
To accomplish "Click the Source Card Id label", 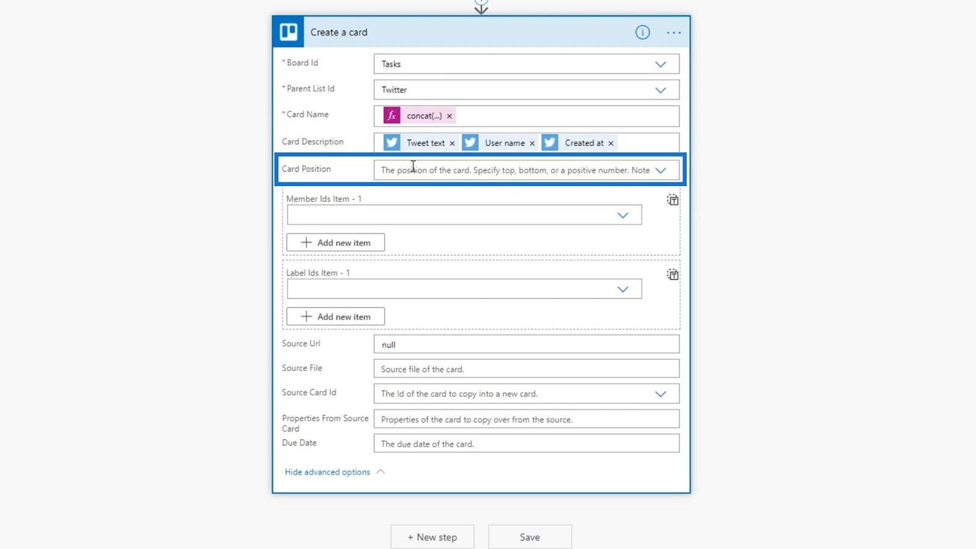I will click(309, 392).
